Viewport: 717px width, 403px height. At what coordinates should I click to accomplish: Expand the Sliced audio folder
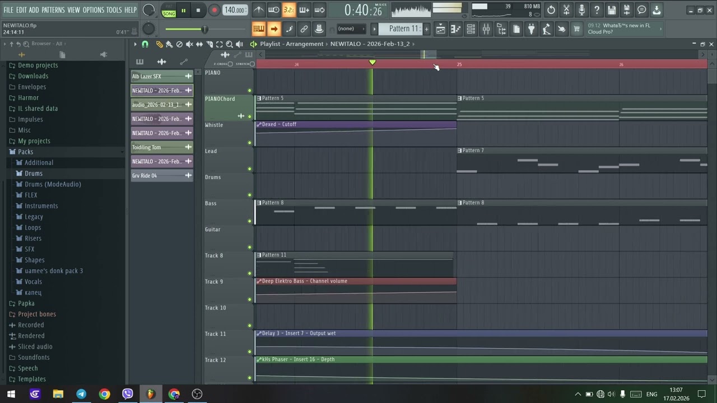point(35,346)
